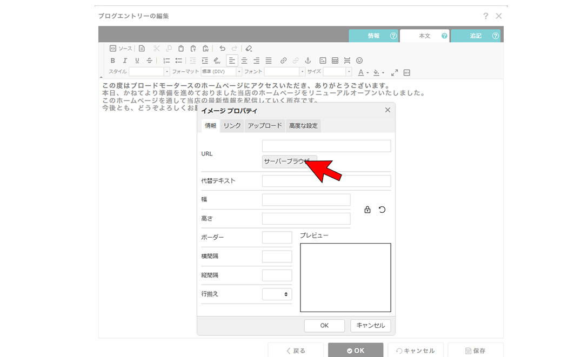Click the Italic formatting icon
Image resolution: width=588 pixels, height=357 pixels.
(x=125, y=60)
